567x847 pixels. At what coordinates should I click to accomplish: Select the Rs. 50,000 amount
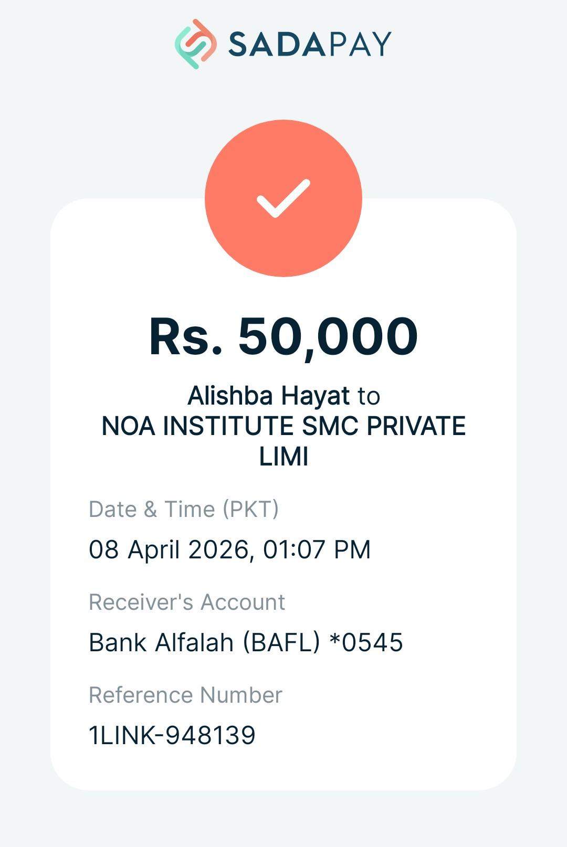(283, 336)
